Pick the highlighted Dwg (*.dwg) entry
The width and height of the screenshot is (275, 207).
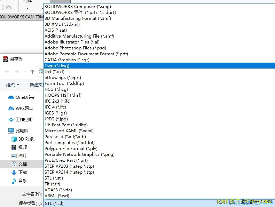159,66
